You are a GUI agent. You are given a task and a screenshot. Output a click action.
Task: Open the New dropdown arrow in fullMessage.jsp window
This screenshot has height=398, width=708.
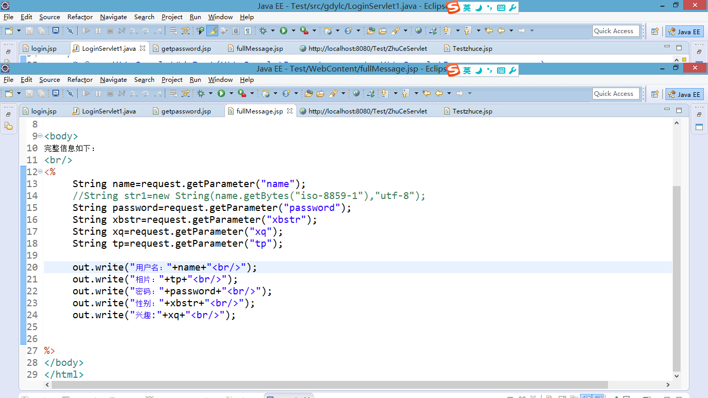pos(19,93)
